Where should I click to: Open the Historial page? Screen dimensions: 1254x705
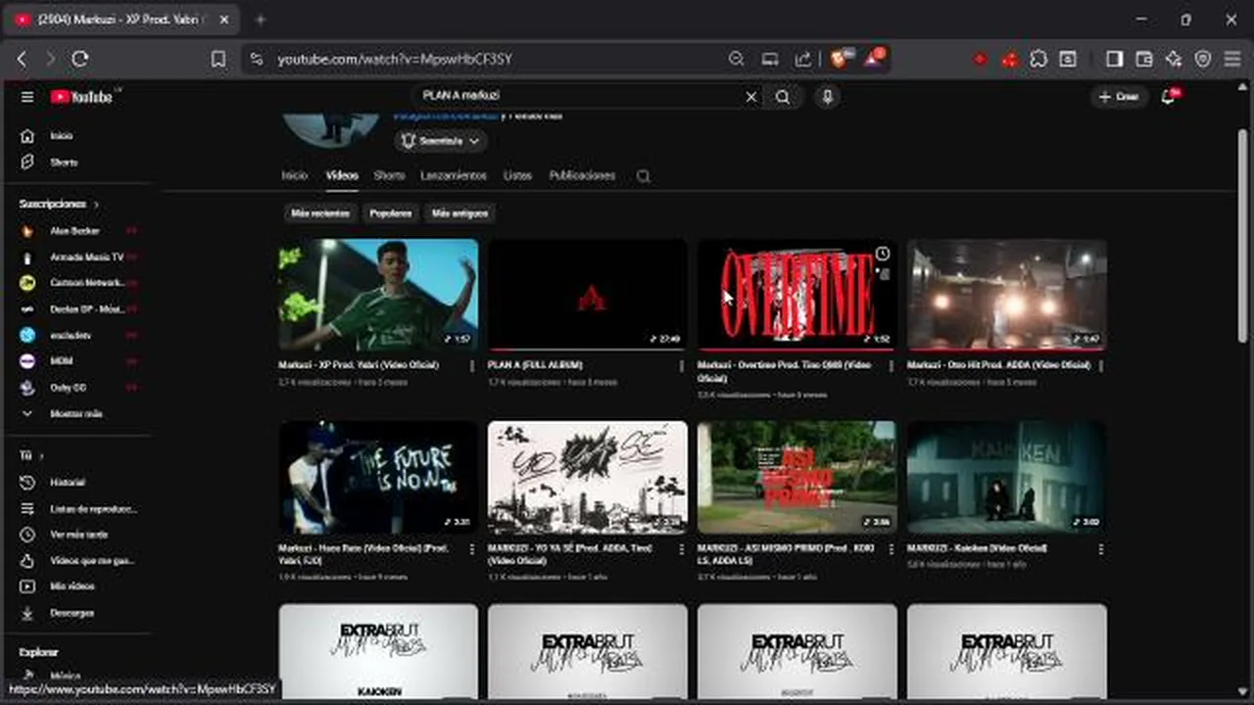tap(67, 483)
